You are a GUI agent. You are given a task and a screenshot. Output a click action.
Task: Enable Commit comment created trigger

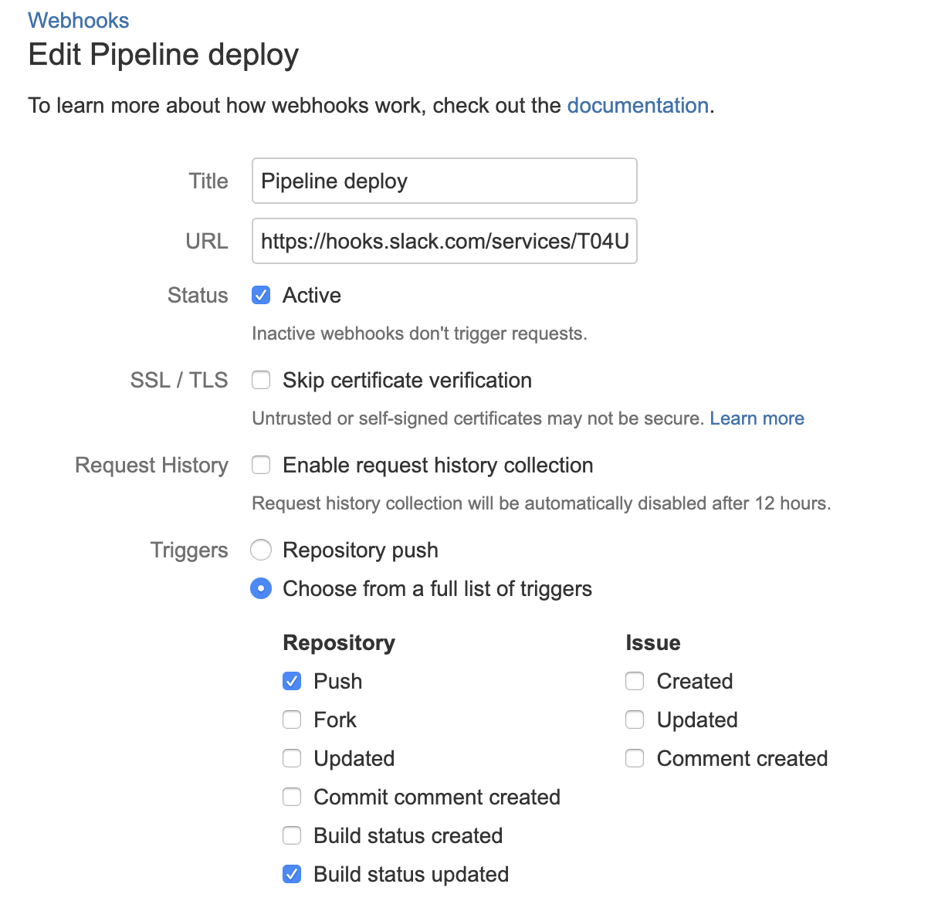292,797
